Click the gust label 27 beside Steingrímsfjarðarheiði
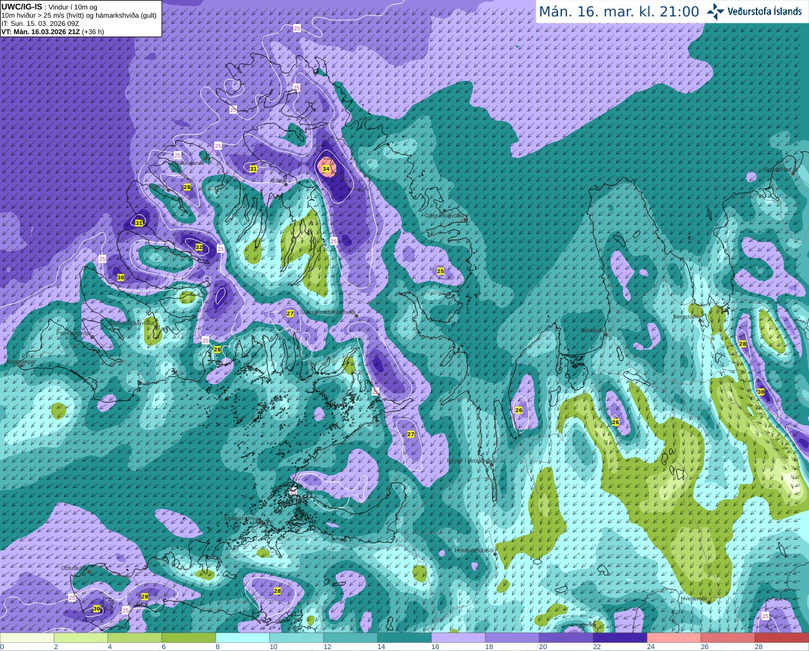This screenshot has height=651, width=809. click(x=290, y=313)
